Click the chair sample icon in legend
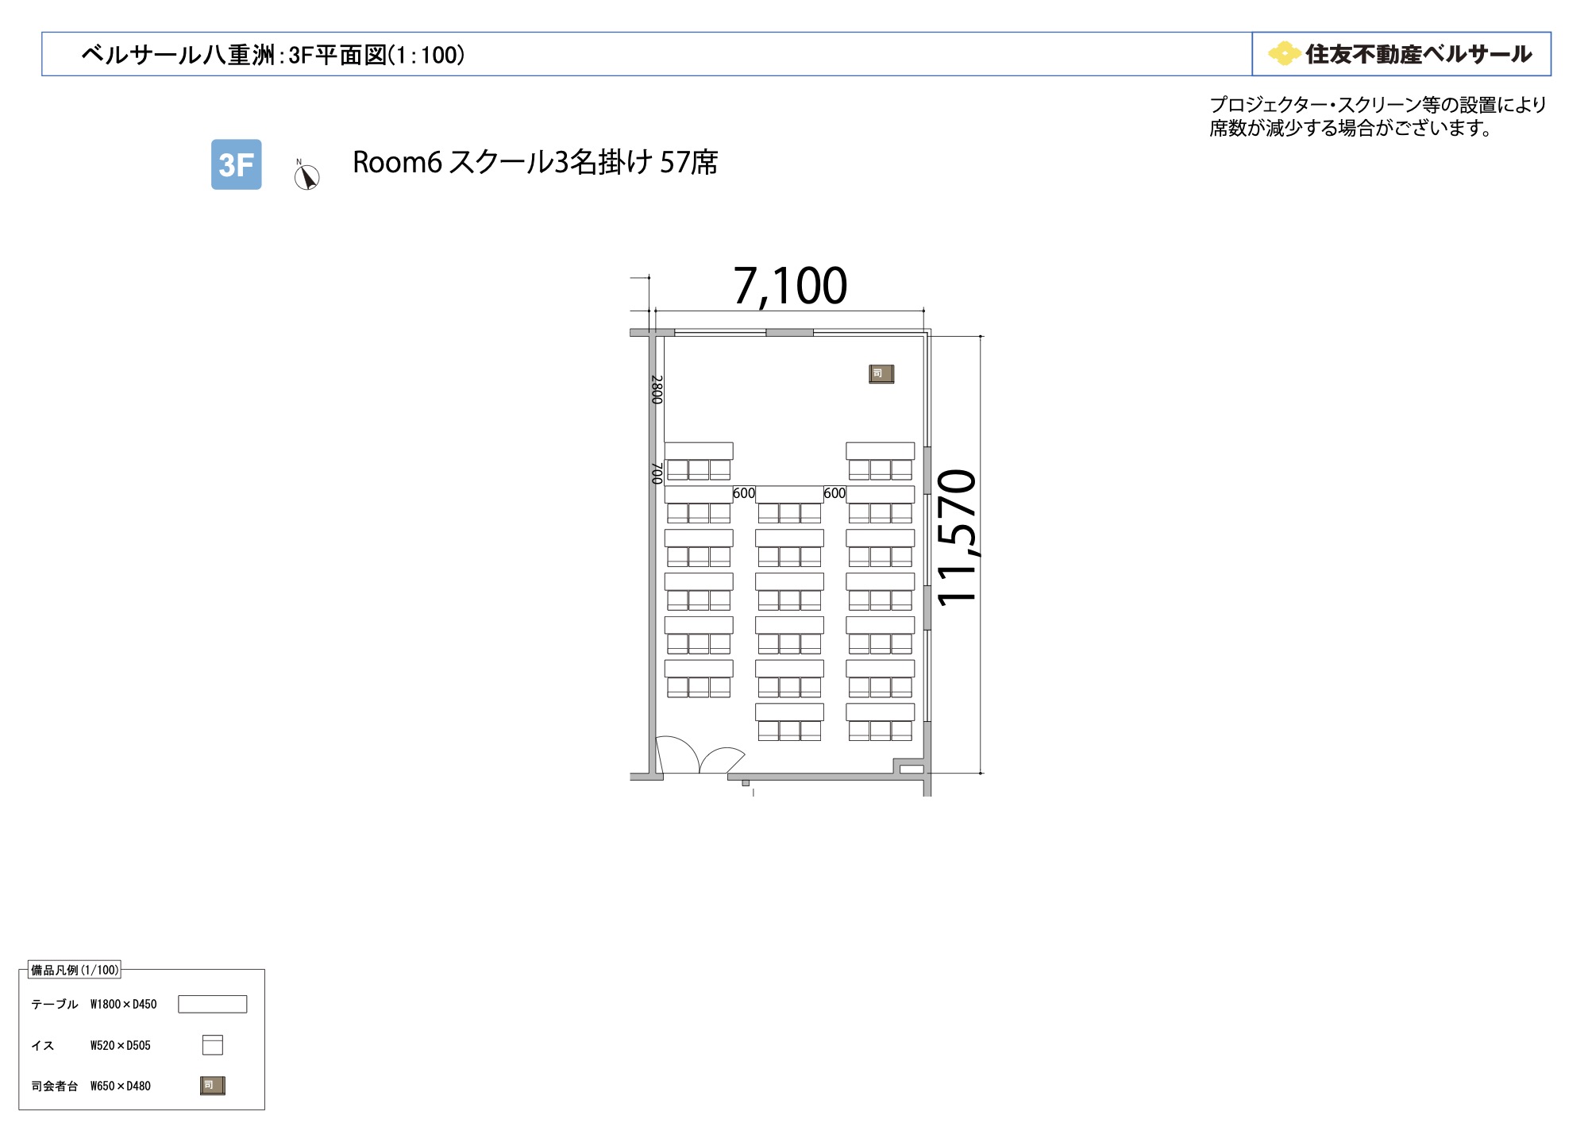This screenshot has height=1123, width=1588. click(213, 1045)
